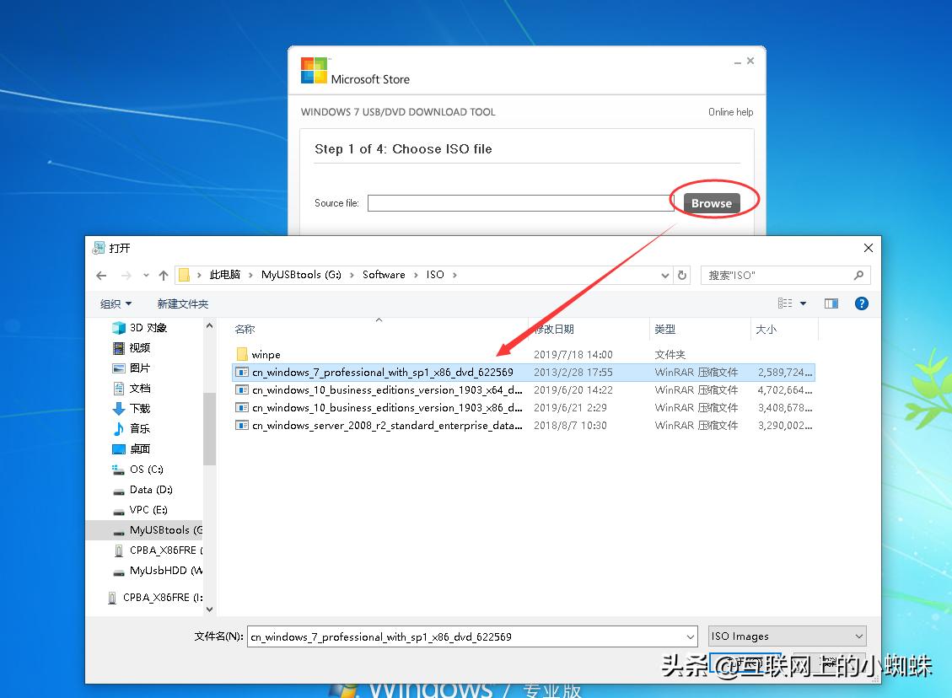Show the preview pane for the ISO folder
This screenshot has width=952, height=698.
pos(831,303)
